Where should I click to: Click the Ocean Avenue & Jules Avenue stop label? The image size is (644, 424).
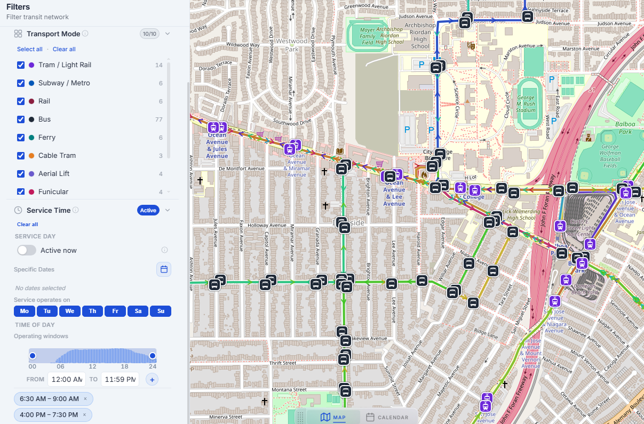(217, 146)
